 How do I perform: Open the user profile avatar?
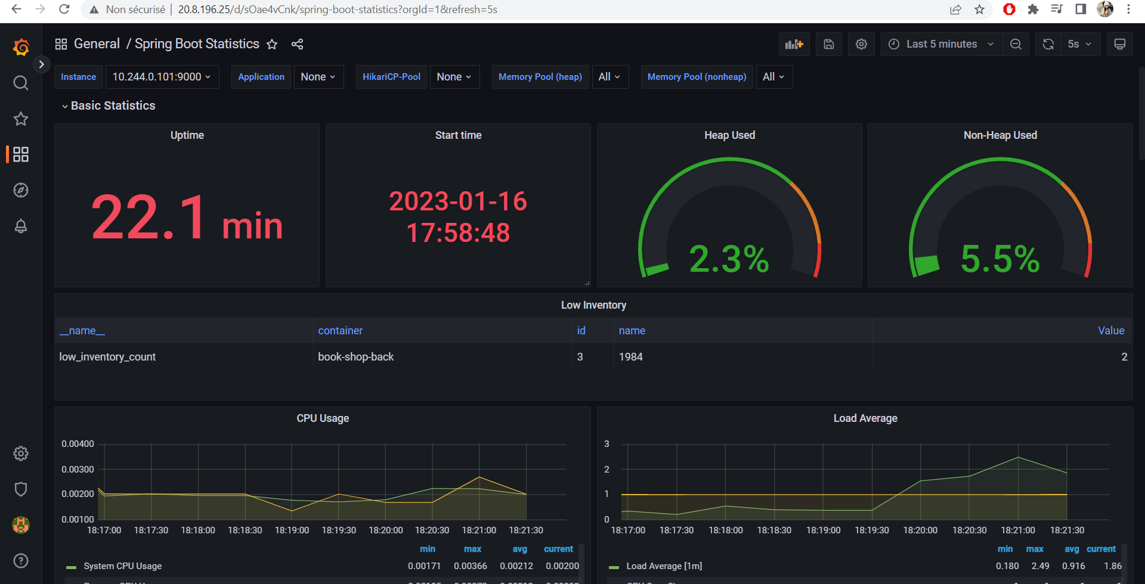pos(21,525)
